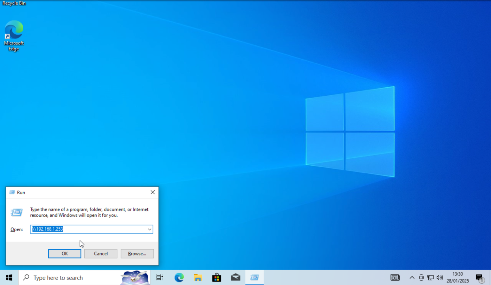Viewport: 491px width, 285px height.
Task: Cancel the Run dialog
Action: pyautogui.click(x=101, y=254)
